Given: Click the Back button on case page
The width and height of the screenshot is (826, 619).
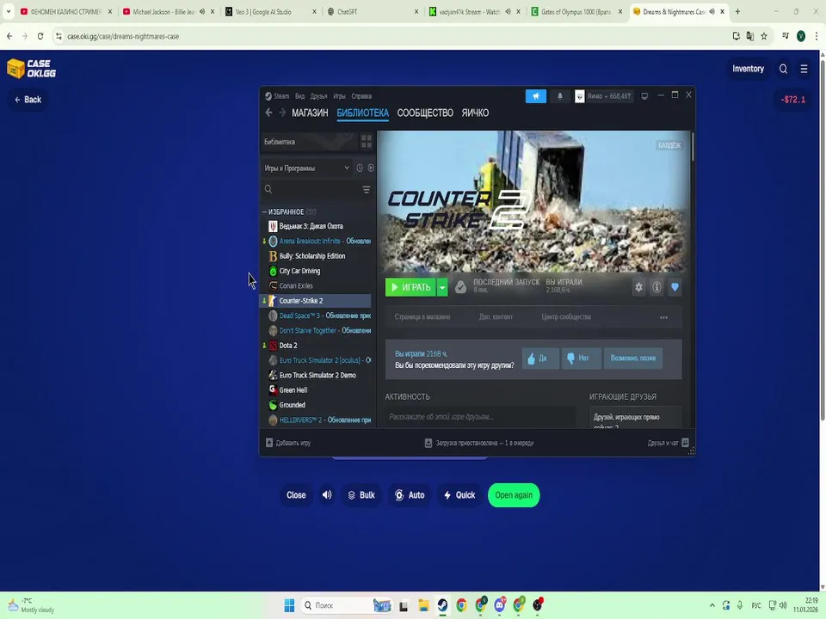Looking at the screenshot, I should click(28, 100).
